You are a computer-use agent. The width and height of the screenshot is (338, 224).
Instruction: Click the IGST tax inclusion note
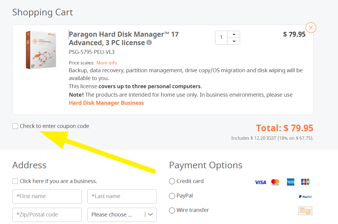272,138
